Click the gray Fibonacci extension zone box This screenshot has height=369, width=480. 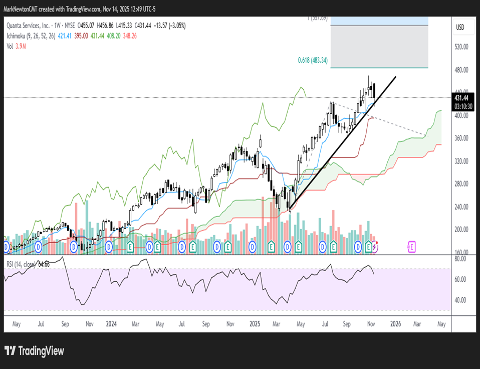(x=379, y=46)
